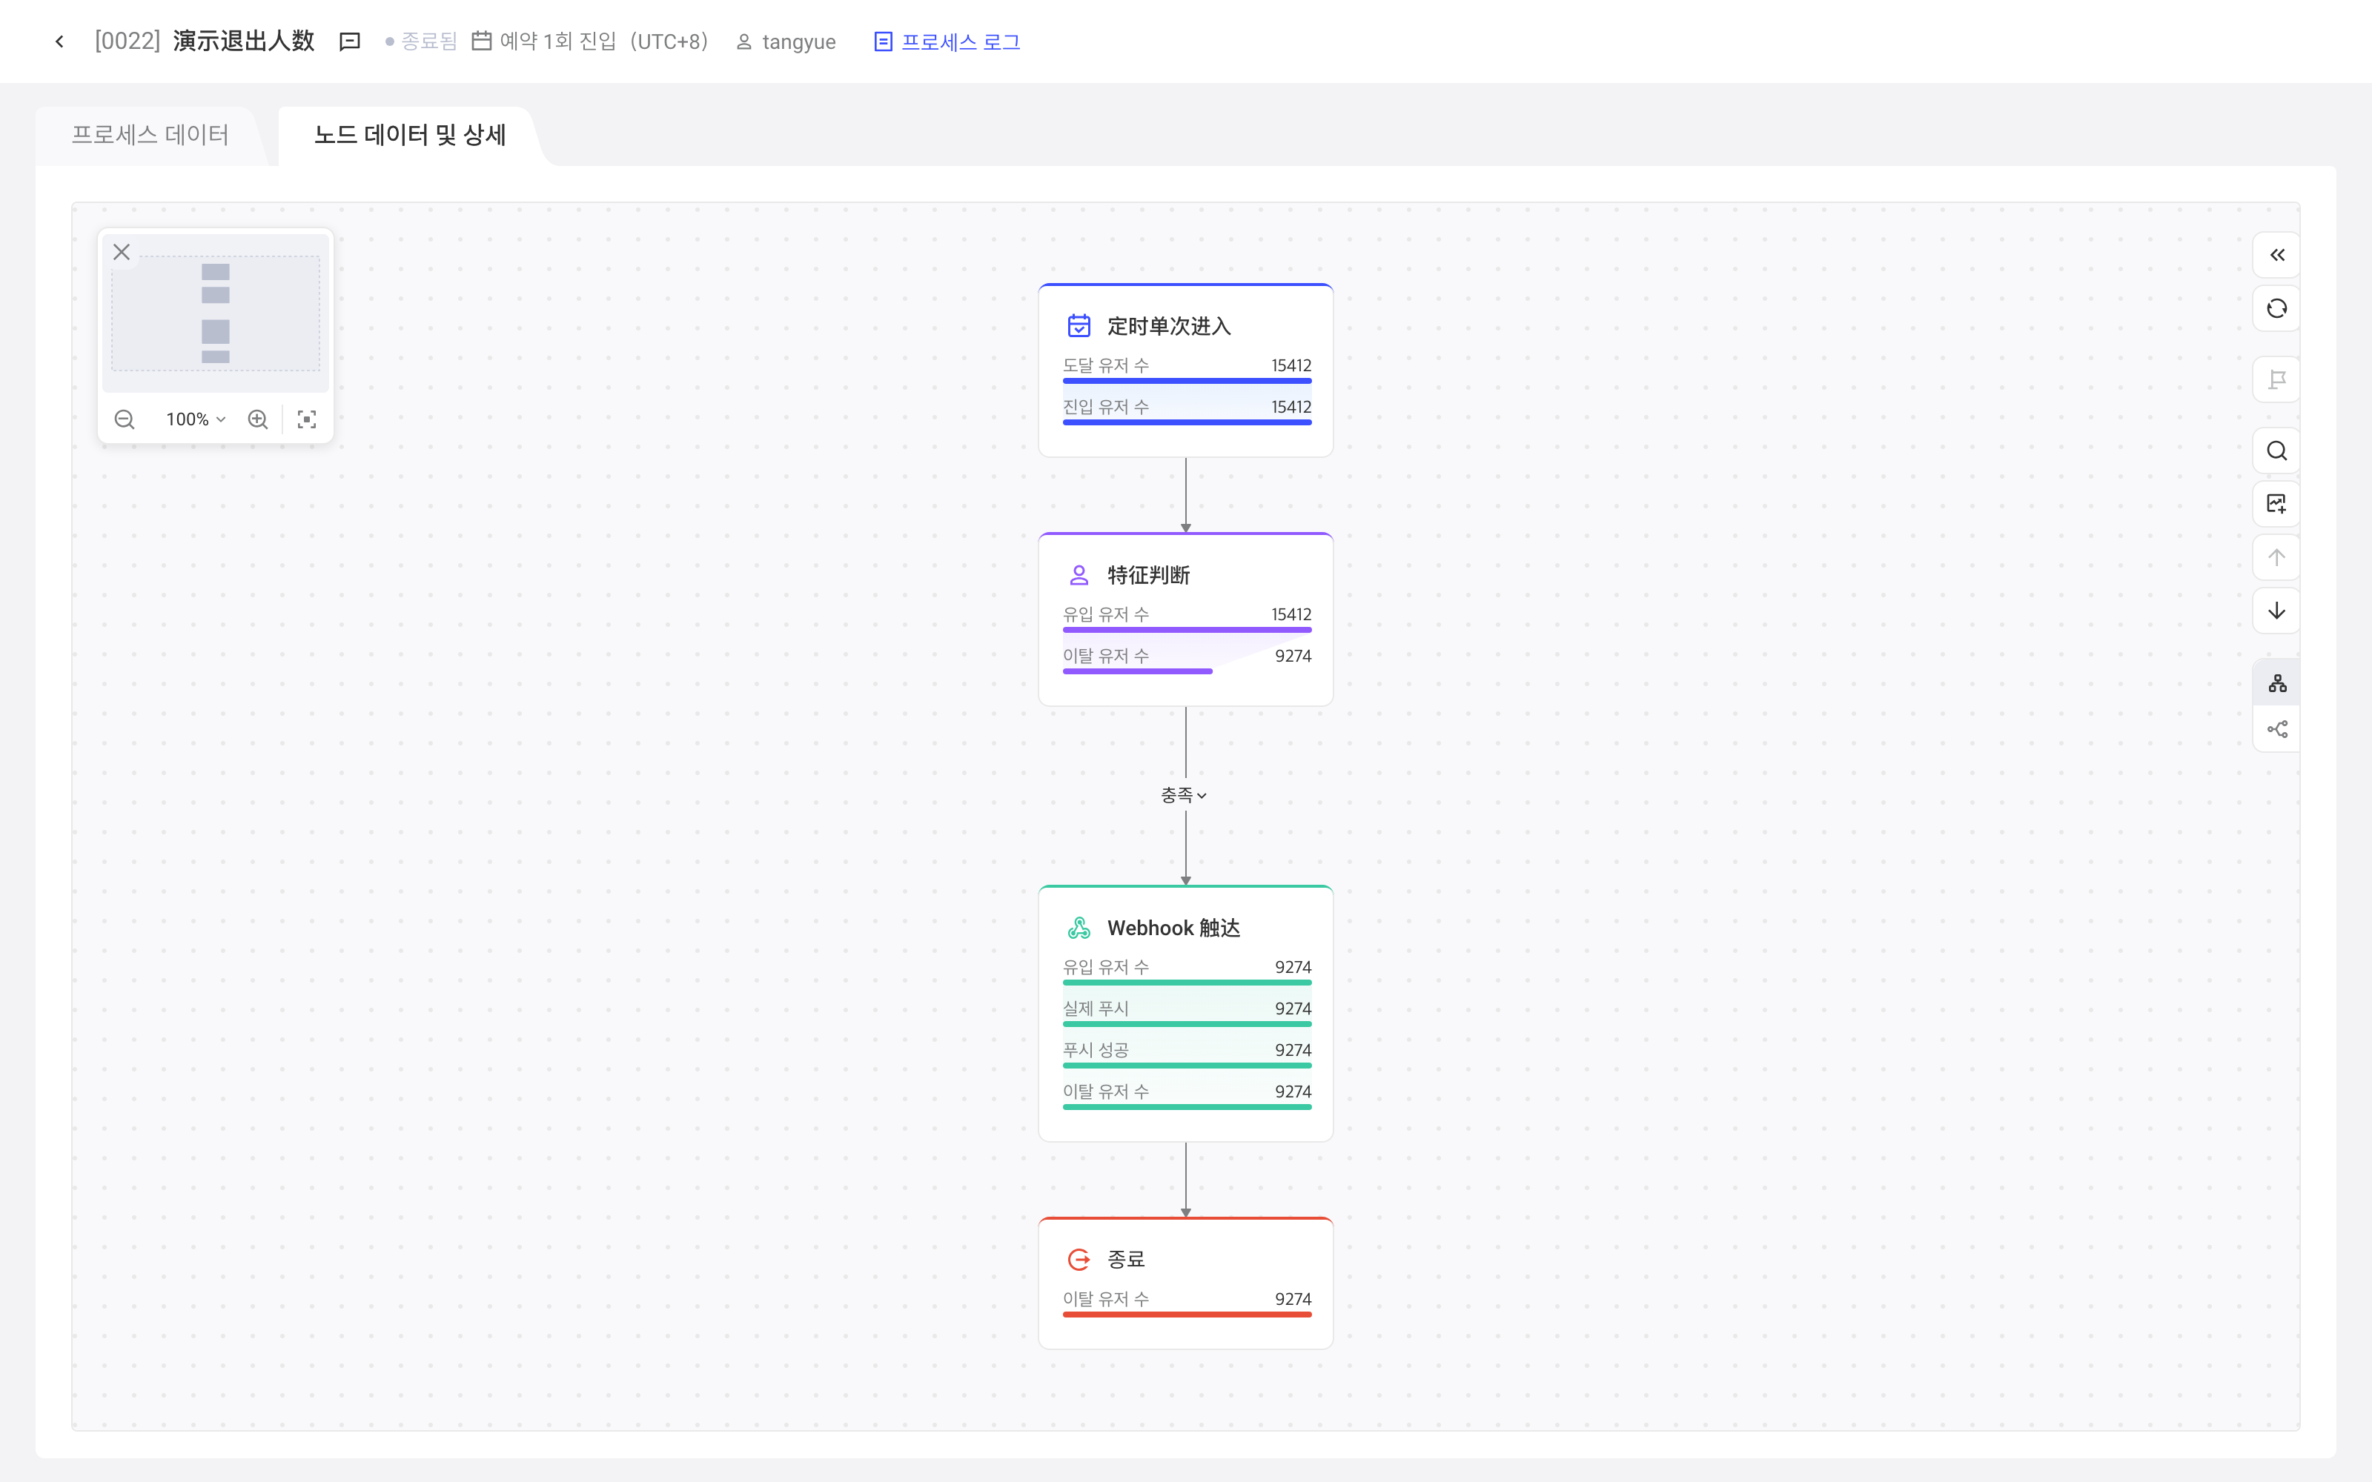Click the calendar icon on the entry node

[1079, 325]
